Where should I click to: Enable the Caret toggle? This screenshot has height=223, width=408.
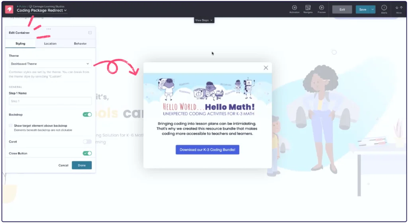pos(87,142)
